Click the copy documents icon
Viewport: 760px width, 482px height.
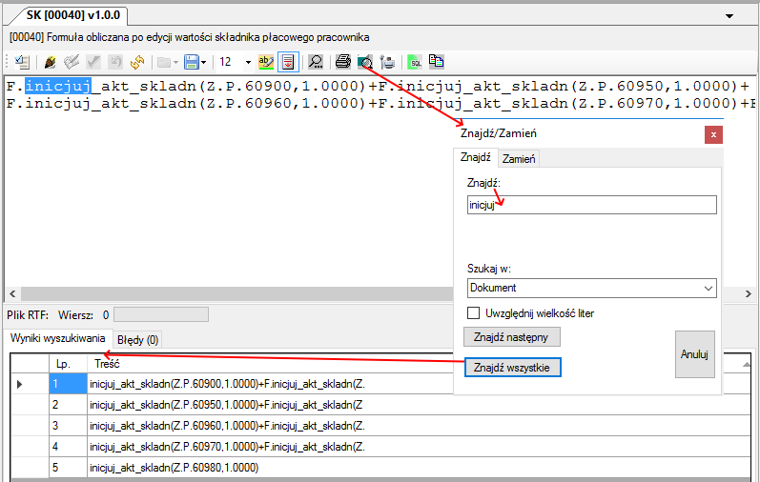pos(436,62)
